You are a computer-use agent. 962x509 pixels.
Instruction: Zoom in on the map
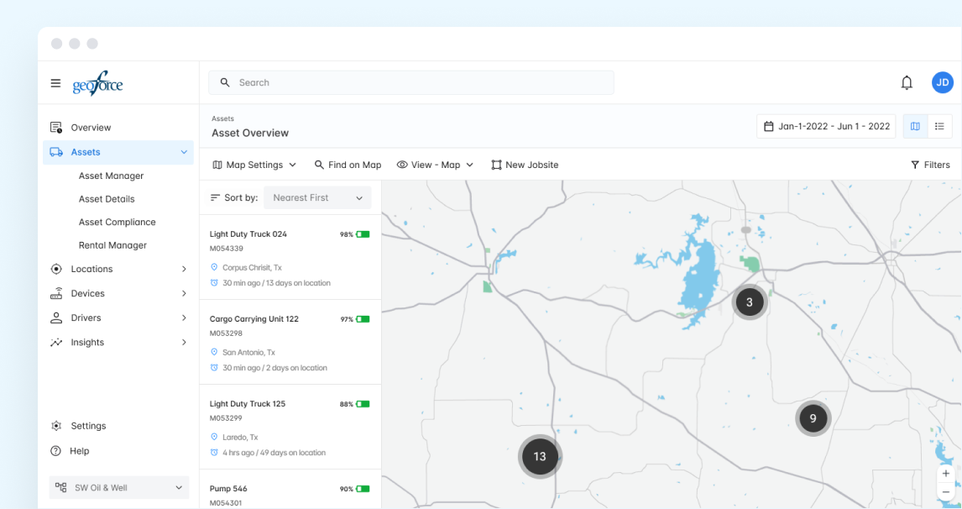click(946, 474)
